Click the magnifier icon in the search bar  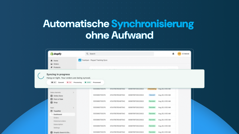[87, 54]
